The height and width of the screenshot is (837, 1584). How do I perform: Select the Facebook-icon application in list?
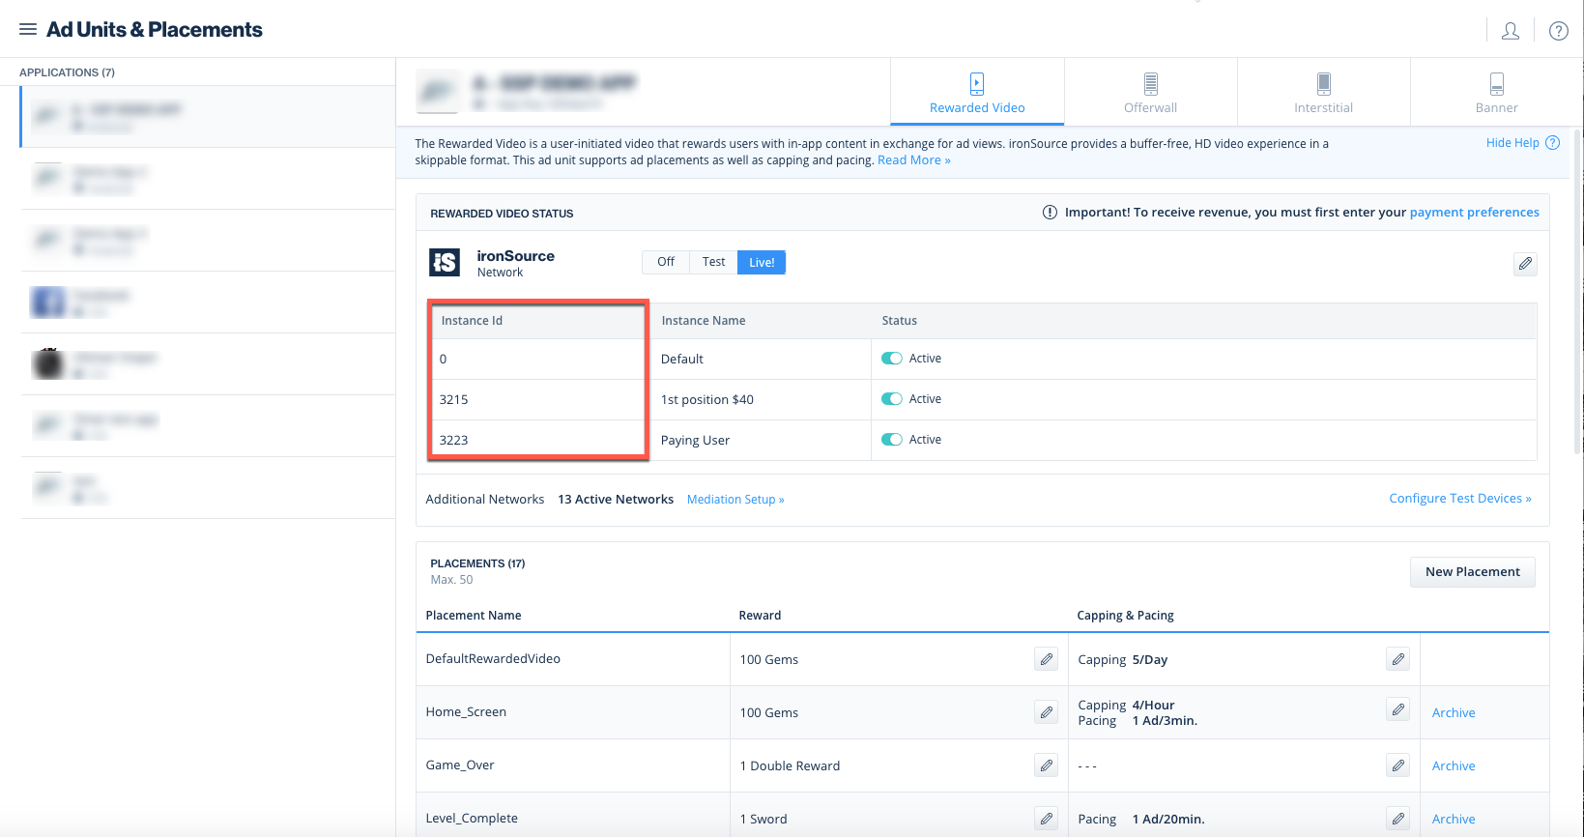coord(208,303)
